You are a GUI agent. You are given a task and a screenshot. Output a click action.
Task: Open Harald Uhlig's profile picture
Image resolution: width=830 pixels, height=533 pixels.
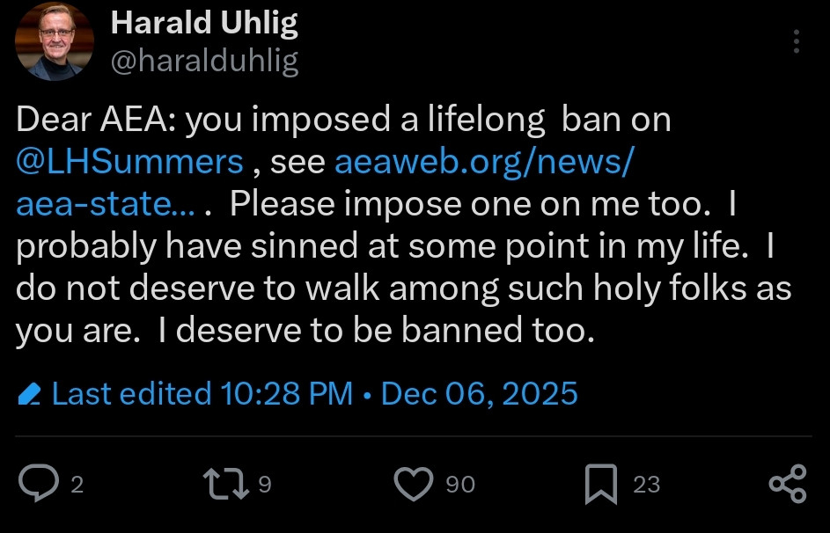pos(55,42)
